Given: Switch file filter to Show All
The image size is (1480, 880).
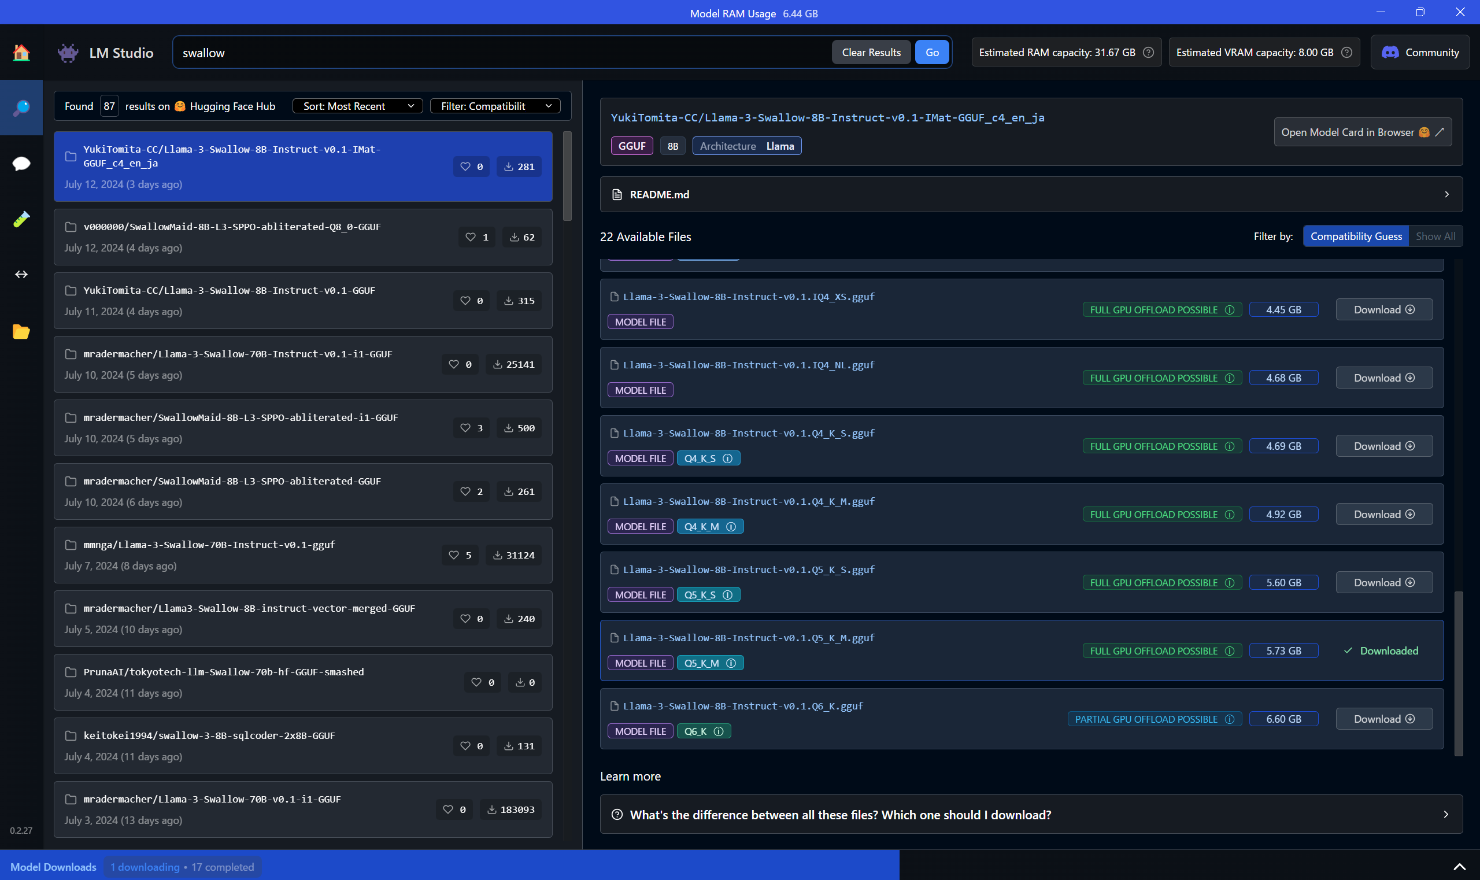Looking at the screenshot, I should coord(1435,236).
